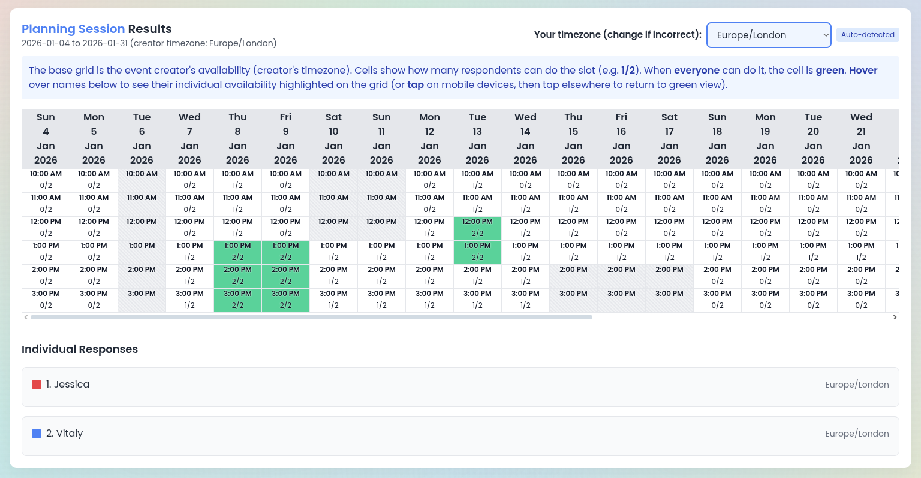921x478 pixels.
Task: Click the Fri 16 Jan 2026 column header
Action: tap(621, 138)
